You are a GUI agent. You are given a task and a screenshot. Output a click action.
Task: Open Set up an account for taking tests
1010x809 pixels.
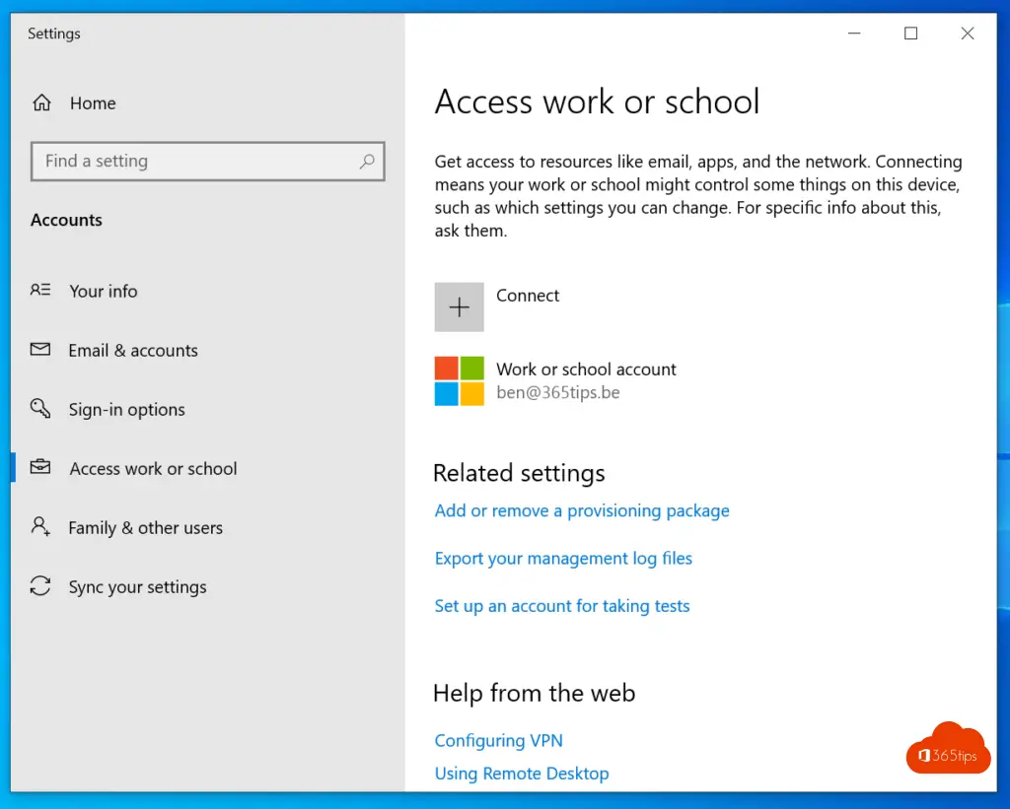click(561, 606)
